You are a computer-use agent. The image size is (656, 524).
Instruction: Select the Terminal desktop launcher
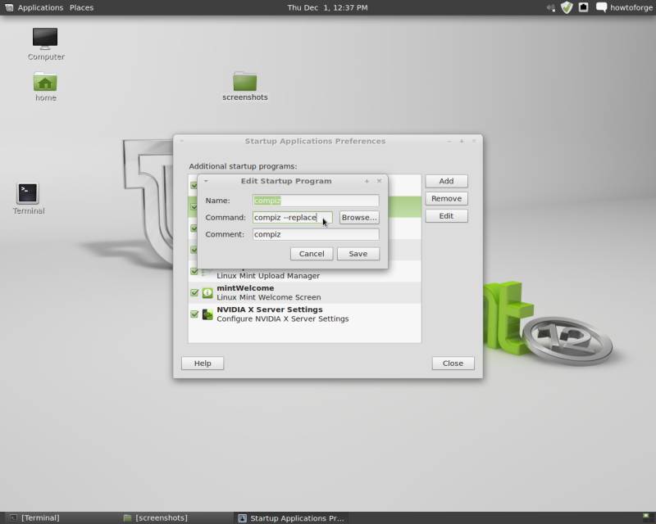(28, 199)
